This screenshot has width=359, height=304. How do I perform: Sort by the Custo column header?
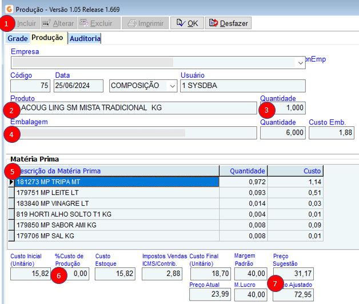(295, 171)
